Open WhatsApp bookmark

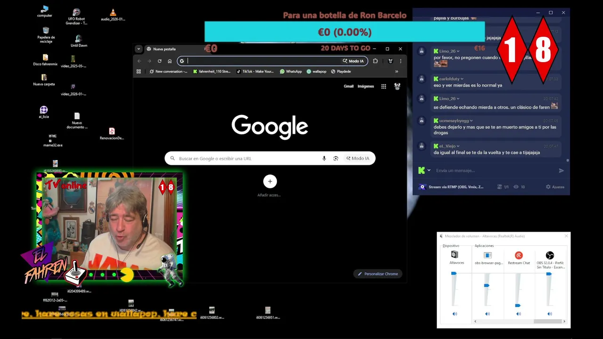pyautogui.click(x=291, y=72)
